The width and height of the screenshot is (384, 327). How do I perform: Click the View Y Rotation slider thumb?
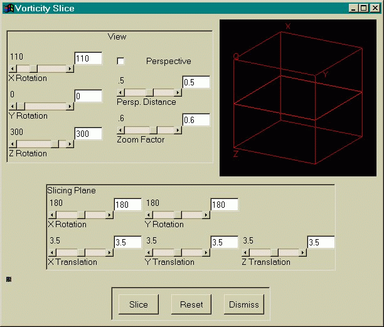point(21,106)
